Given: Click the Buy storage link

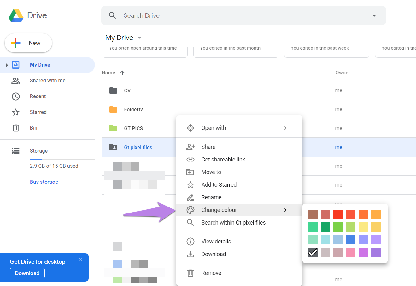Looking at the screenshot, I should (x=44, y=182).
